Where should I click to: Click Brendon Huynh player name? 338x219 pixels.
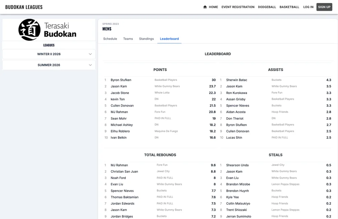[x=238, y=191]
